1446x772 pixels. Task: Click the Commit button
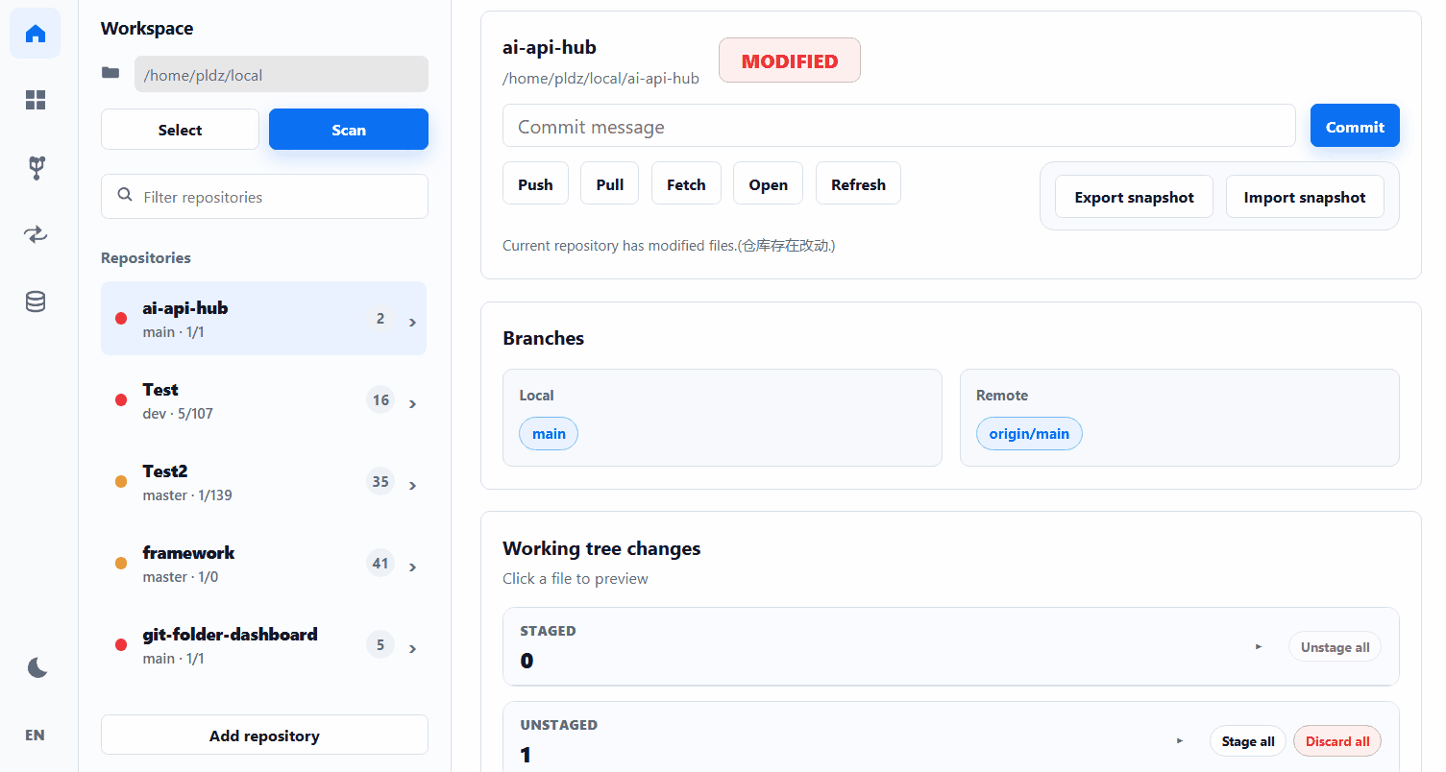pyautogui.click(x=1355, y=125)
